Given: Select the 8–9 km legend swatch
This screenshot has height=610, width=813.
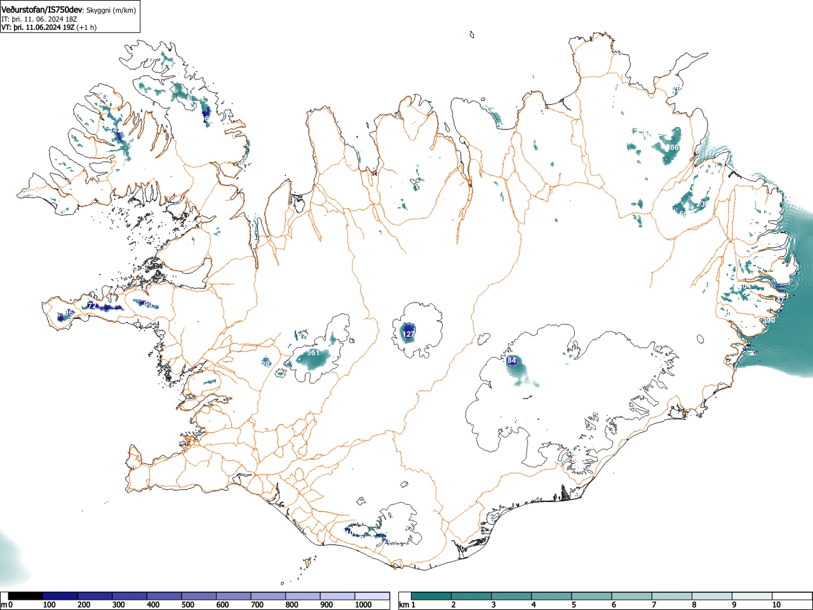Looking at the screenshot, I should pyautogui.click(x=712, y=596).
